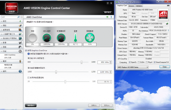The width and height of the screenshot is (171, 110).
Task: Click the green pin icon in first sidebar row
Action: (x=20, y=21)
